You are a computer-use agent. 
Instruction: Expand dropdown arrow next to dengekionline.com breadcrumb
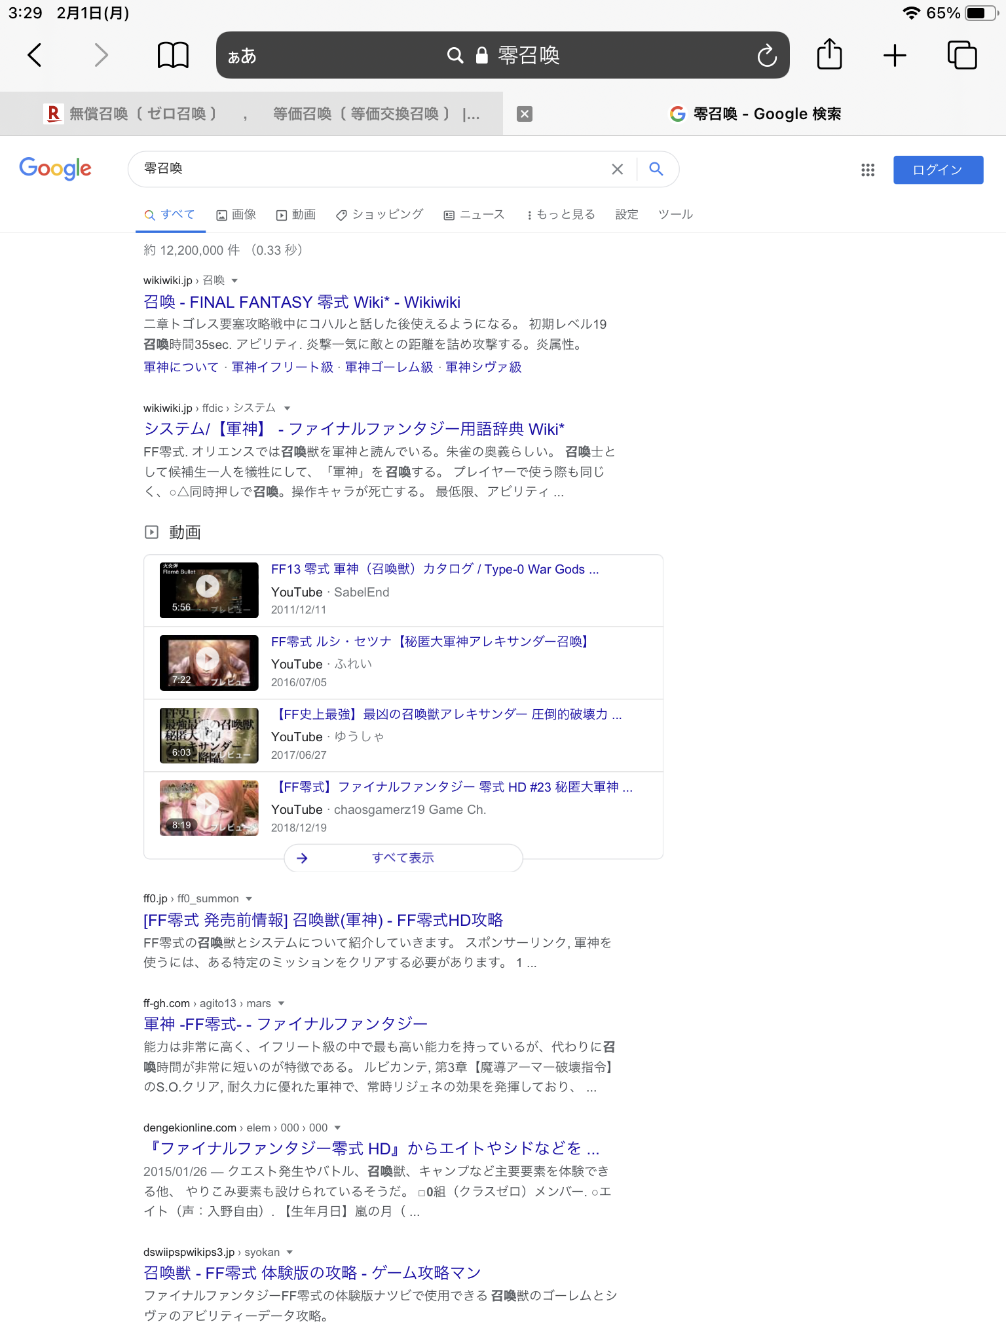[338, 1128]
